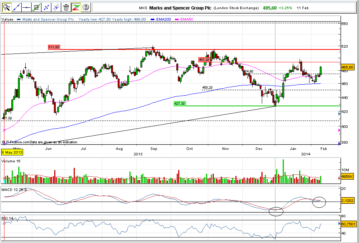Click the EMA50 legend label

click(187, 19)
